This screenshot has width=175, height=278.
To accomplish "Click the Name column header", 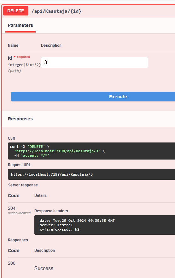I will click(x=13, y=45).
